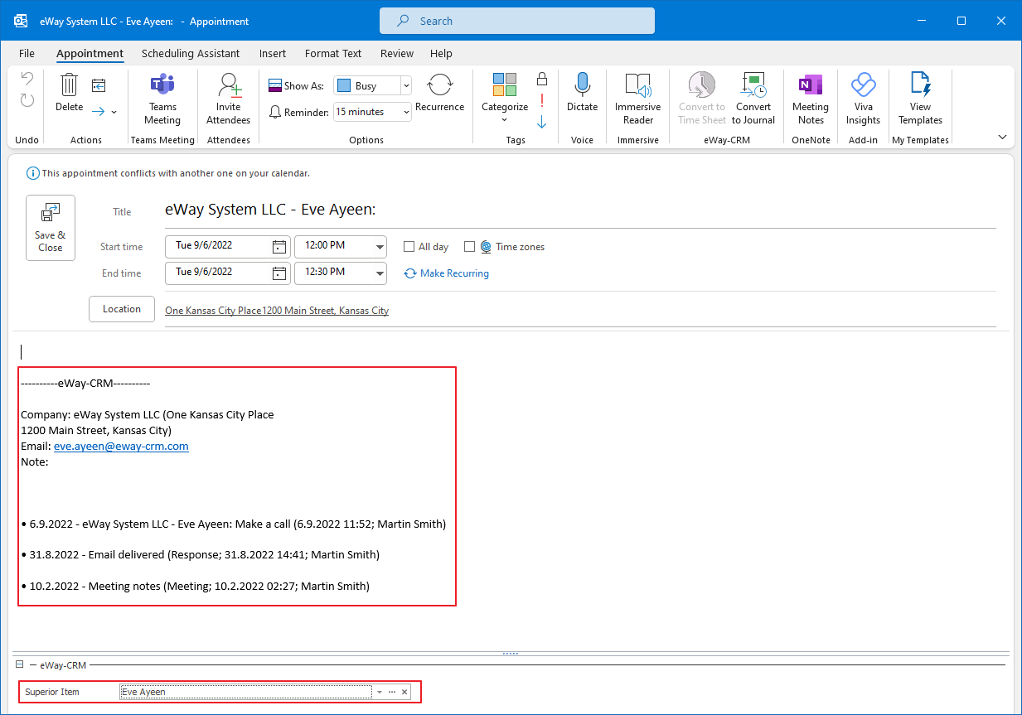Click the 'Make a call' note line
The height and width of the screenshot is (715, 1022).
tap(234, 524)
